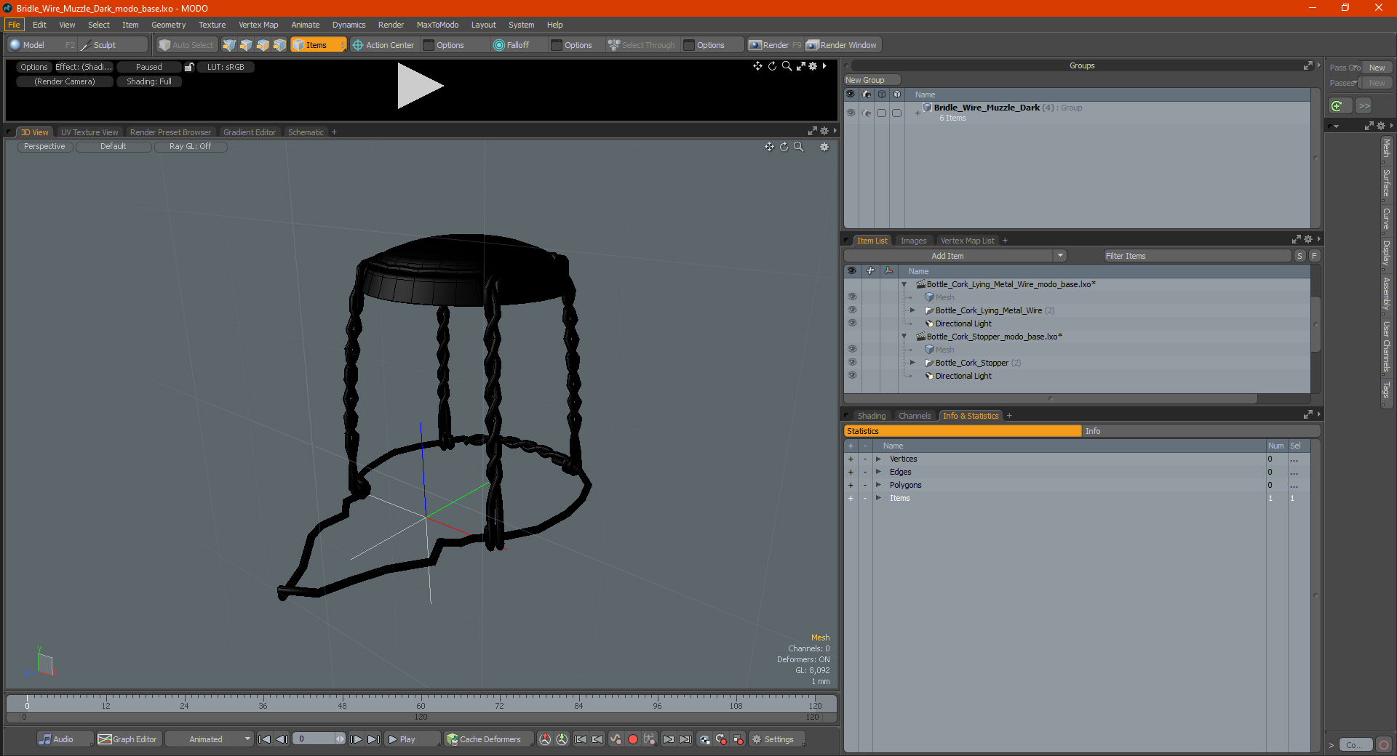Jump to the last frame

click(x=373, y=739)
